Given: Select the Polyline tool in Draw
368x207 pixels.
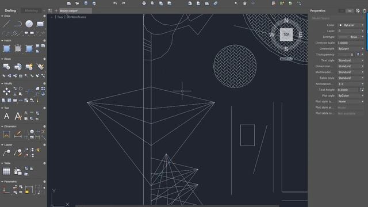Looking at the screenshot, I should [x=18, y=24].
